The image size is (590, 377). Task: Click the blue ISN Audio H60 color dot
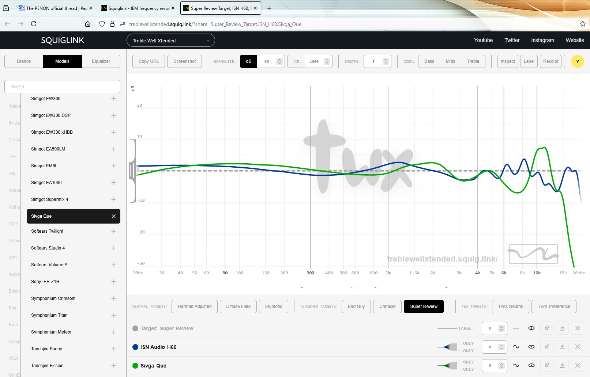point(135,347)
